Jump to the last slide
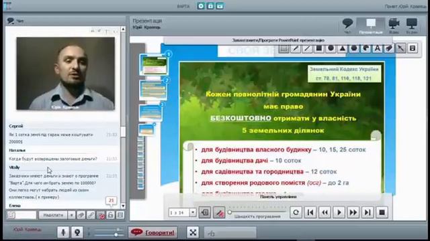 tap(368, 212)
